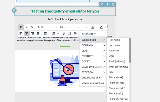The height and width of the screenshot is (102, 160).
Task: Open CALENDAR EVENT submenu
Action: [93, 67]
